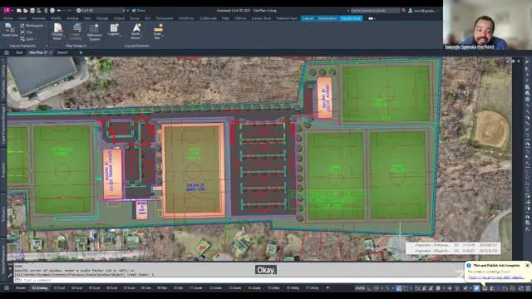Viewport: 532px width, 299px height.
Task: Switch to the Geolocation ribbon tab
Action: coord(328,18)
